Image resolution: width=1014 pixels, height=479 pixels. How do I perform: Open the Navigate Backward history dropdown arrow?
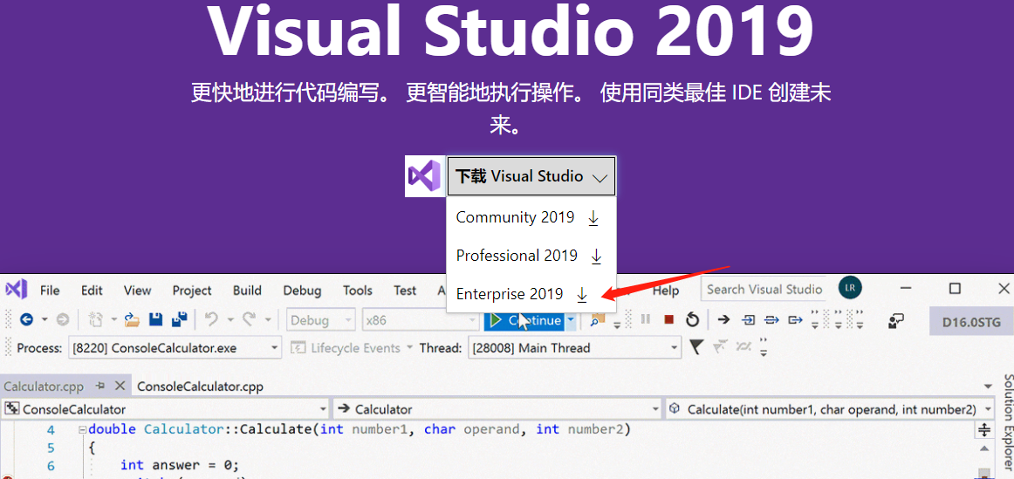45,319
